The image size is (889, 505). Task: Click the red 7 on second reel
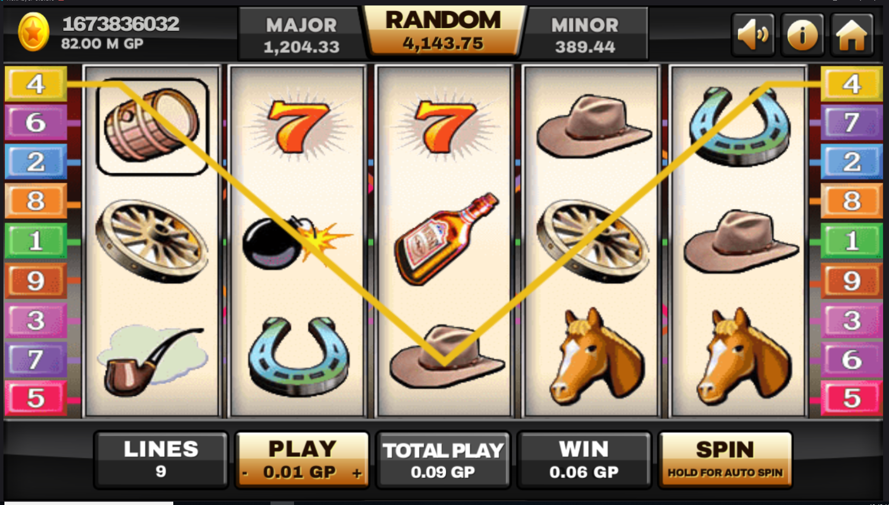point(297,125)
